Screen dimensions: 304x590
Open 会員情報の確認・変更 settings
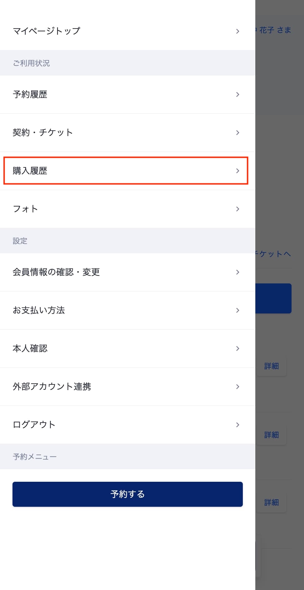[127, 272]
